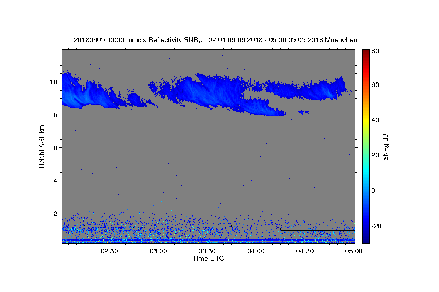The image size is (439, 292).
Task: Click the 'Muenchen' location text in title
Action: [x=341, y=40]
